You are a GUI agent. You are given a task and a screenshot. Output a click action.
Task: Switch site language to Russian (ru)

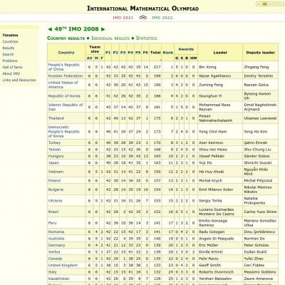tap(281, 4)
